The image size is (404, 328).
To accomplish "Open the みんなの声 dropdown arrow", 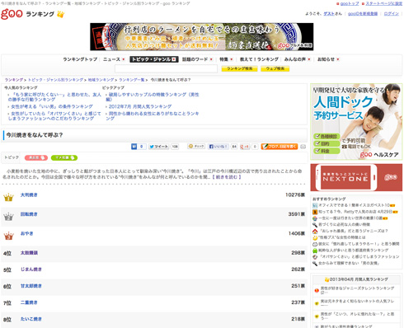I will [x=309, y=59].
